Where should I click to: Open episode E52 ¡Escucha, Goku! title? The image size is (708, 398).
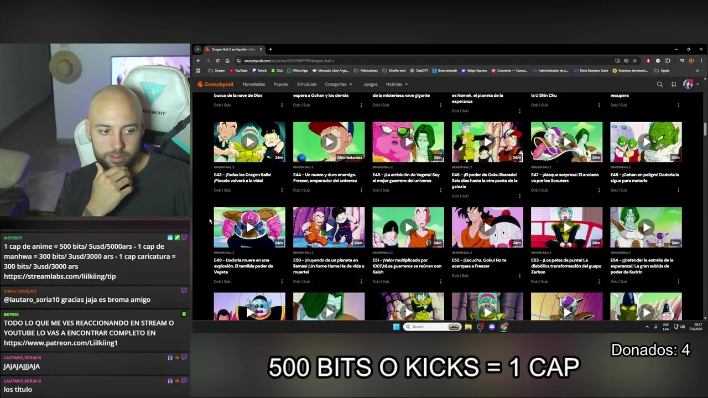[479, 263]
